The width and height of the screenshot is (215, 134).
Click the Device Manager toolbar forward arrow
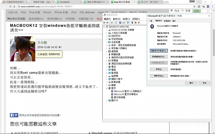[x=107, y=23]
